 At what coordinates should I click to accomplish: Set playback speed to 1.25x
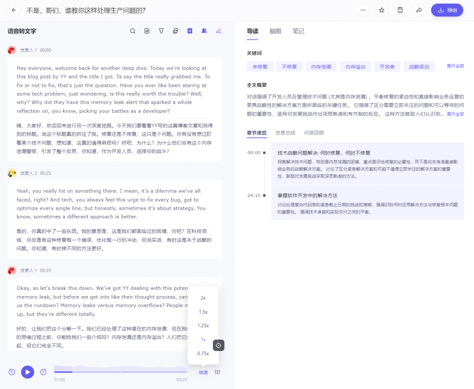click(203, 325)
